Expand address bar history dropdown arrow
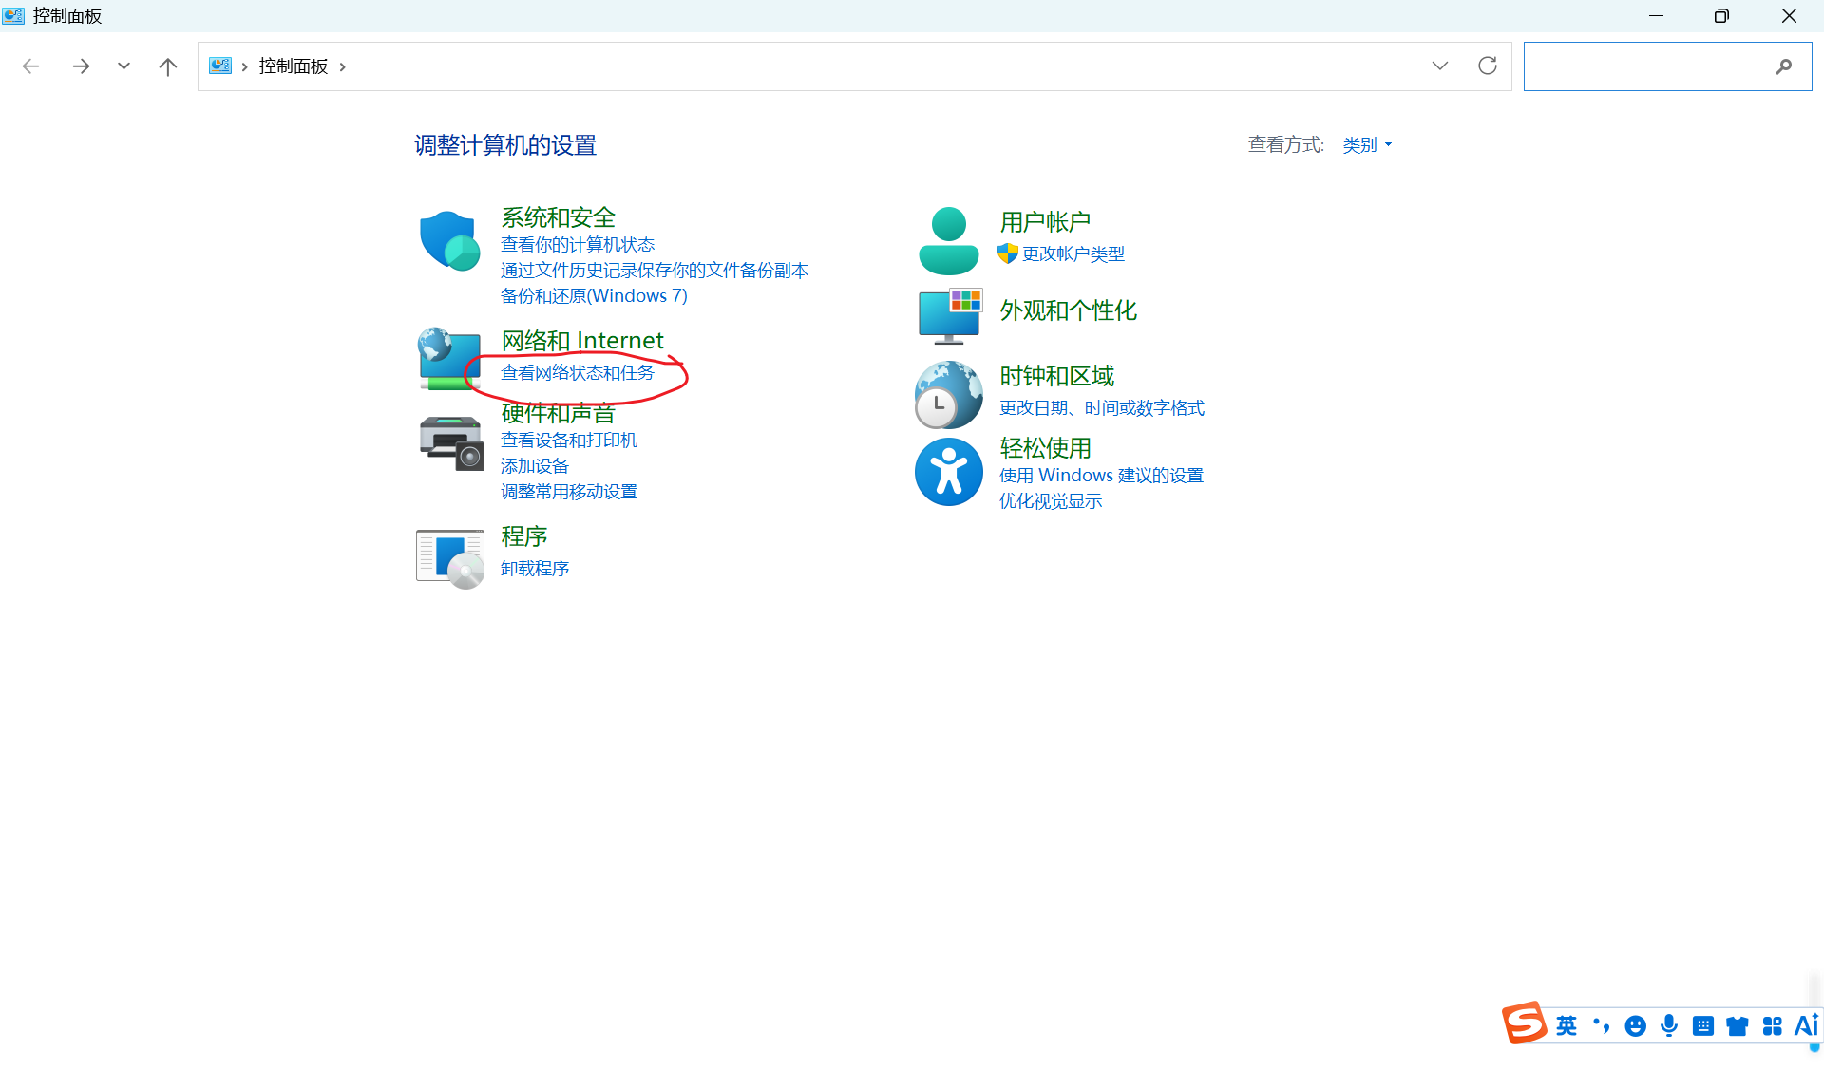 pyautogui.click(x=1440, y=66)
